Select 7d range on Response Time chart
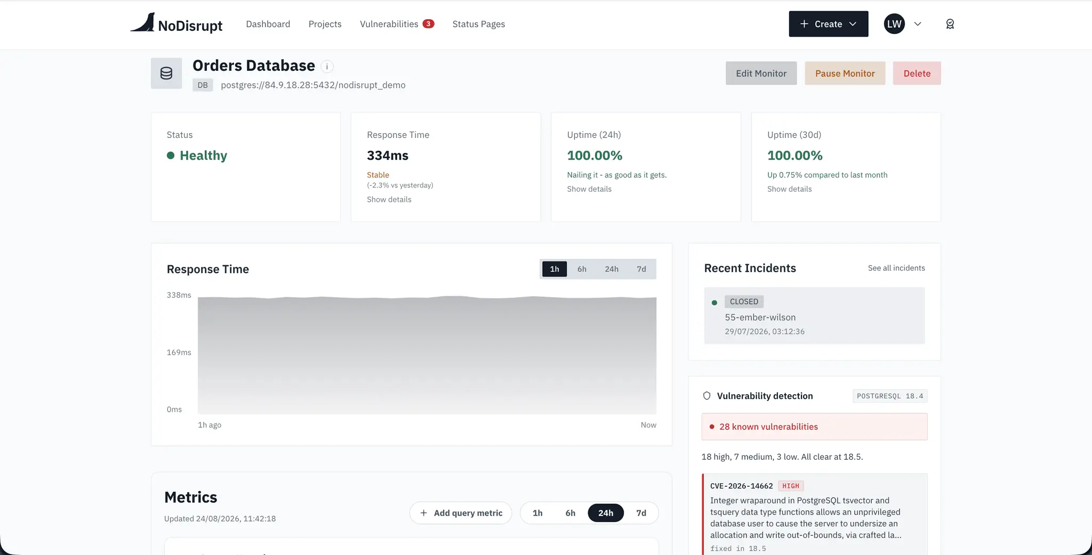 [x=641, y=269]
